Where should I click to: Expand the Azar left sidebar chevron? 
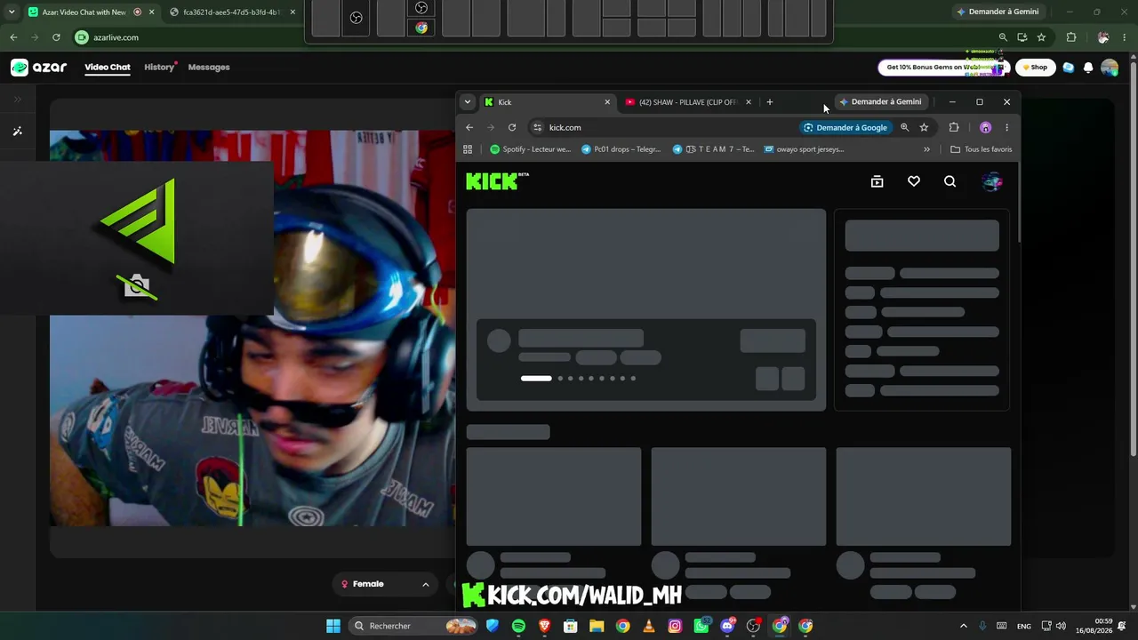[17, 100]
